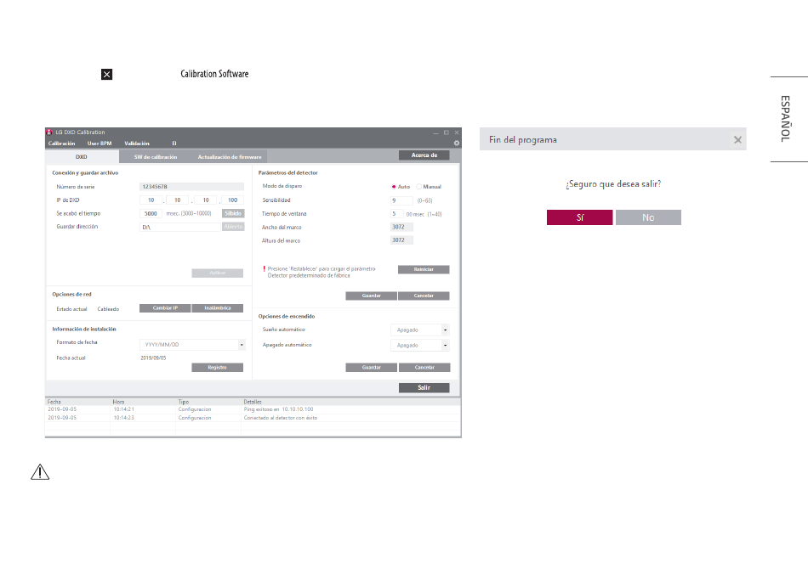This screenshot has height=569, width=808.
Task: Click the ESPAÑOL side label
Action: [785, 119]
